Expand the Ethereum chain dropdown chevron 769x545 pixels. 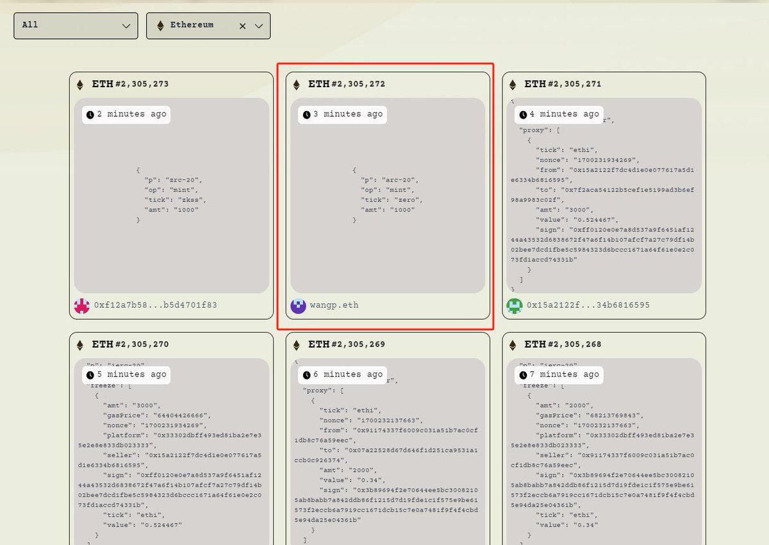coord(259,26)
